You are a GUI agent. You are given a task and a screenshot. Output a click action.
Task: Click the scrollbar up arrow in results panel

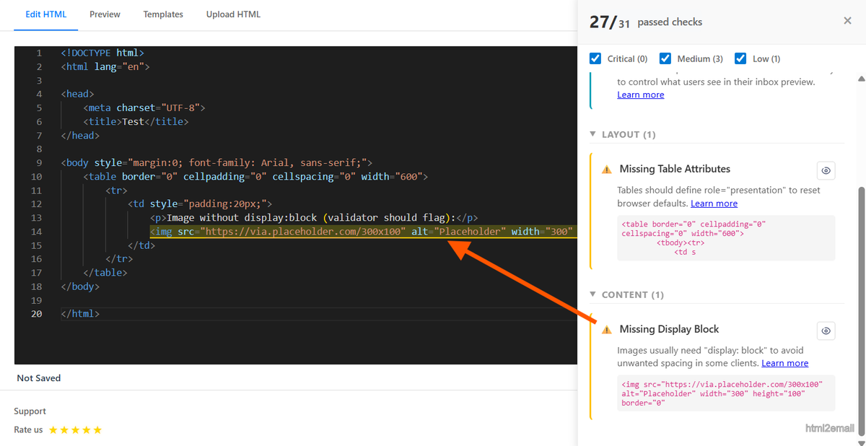tap(861, 78)
